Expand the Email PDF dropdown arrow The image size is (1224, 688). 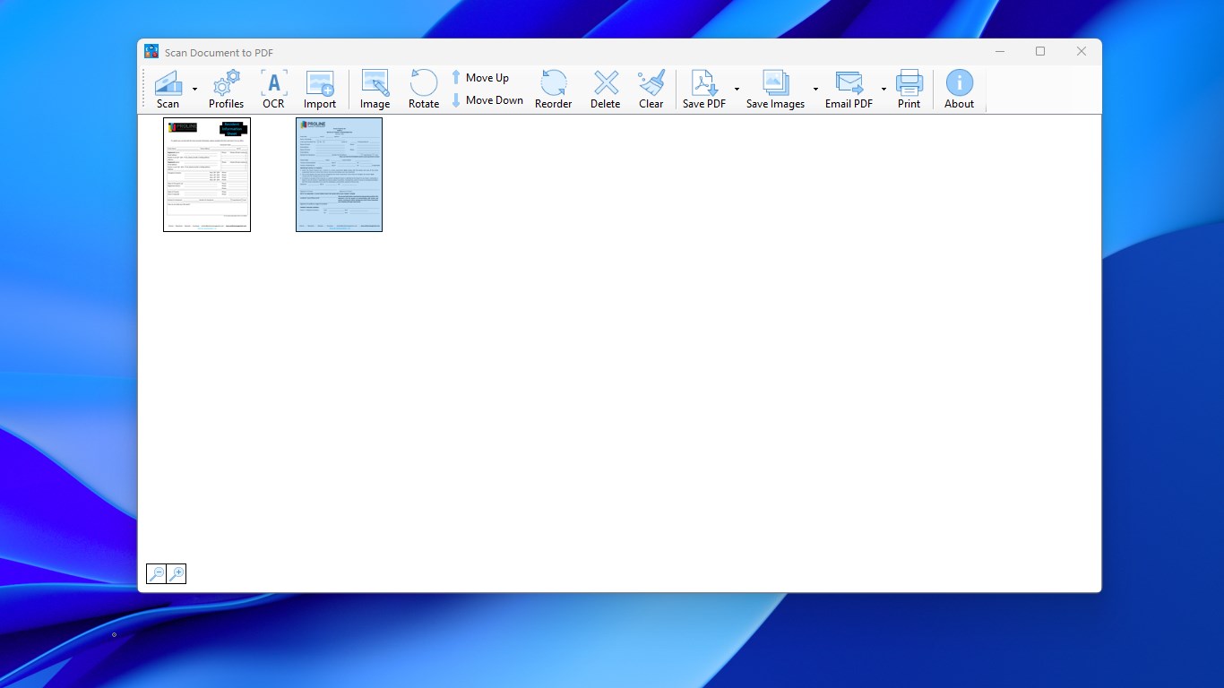pyautogui.click(x=884, y=88)
